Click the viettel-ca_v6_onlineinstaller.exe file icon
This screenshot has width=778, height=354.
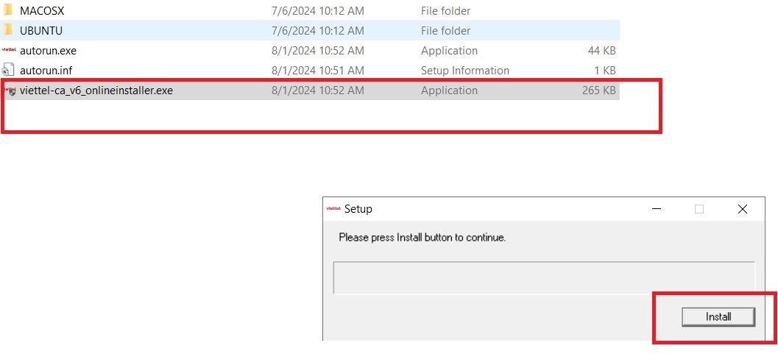pyautogui.click(x=10, y=91)
